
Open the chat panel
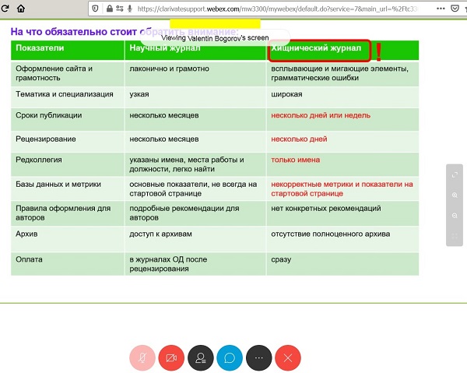coord(230,358)
